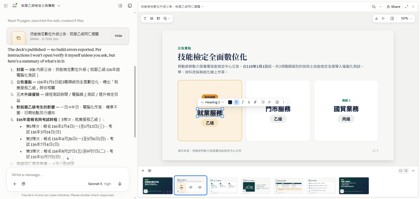Screen dimensions: 420x199
Task: Click the 乙級 pill under 就業服務
Action: coord(210,123)
